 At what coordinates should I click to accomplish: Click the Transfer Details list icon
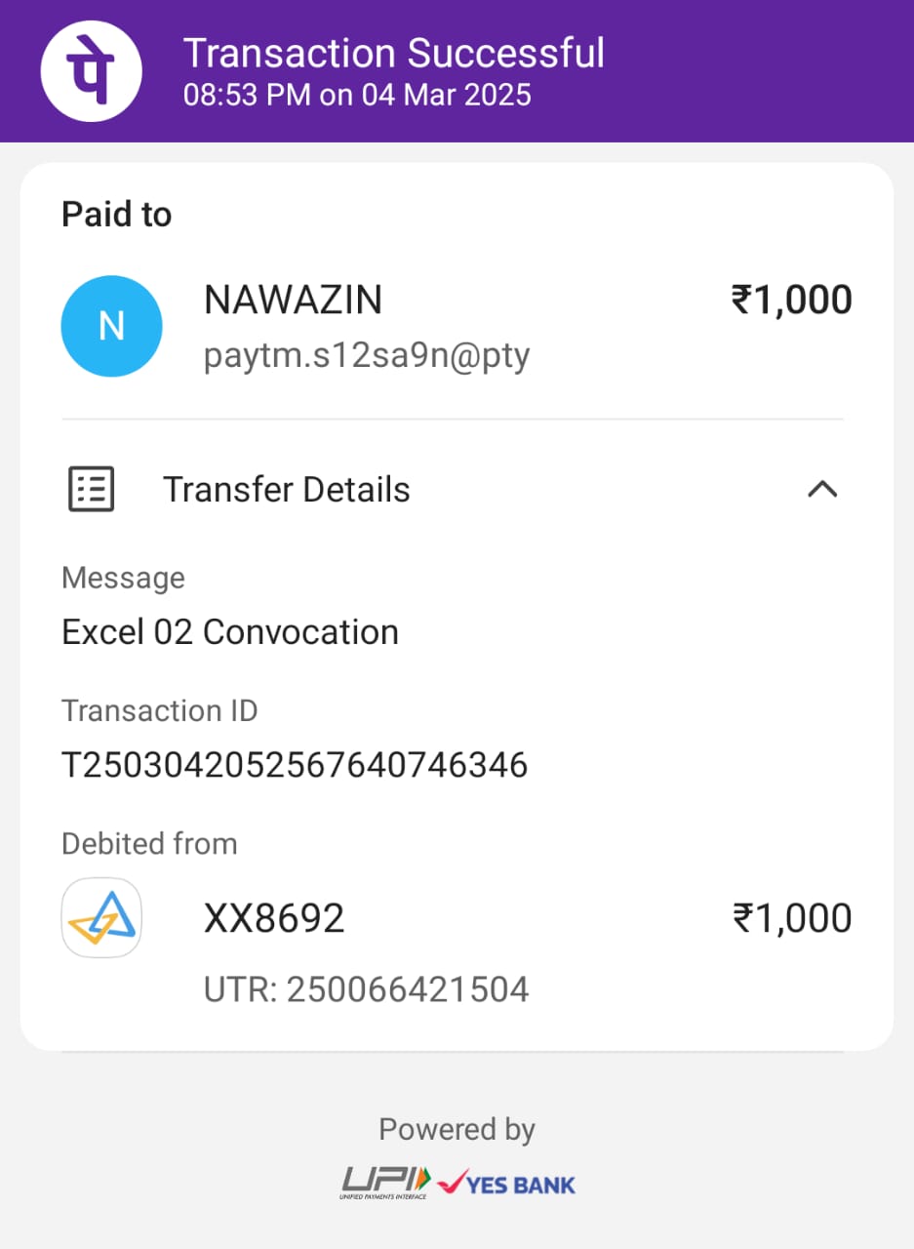pos(91,489)
